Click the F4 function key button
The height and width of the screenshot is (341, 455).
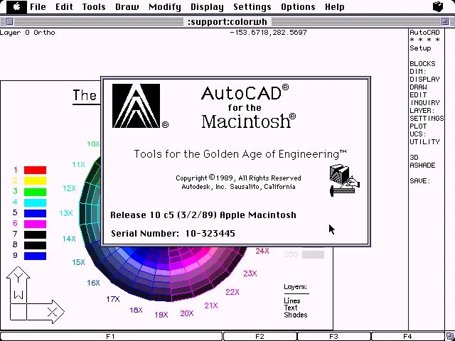(x=407, y=336)
